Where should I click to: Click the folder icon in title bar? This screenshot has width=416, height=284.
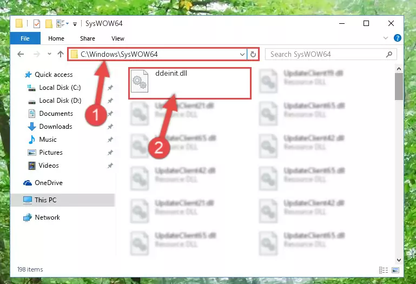(x=19, y=24)
